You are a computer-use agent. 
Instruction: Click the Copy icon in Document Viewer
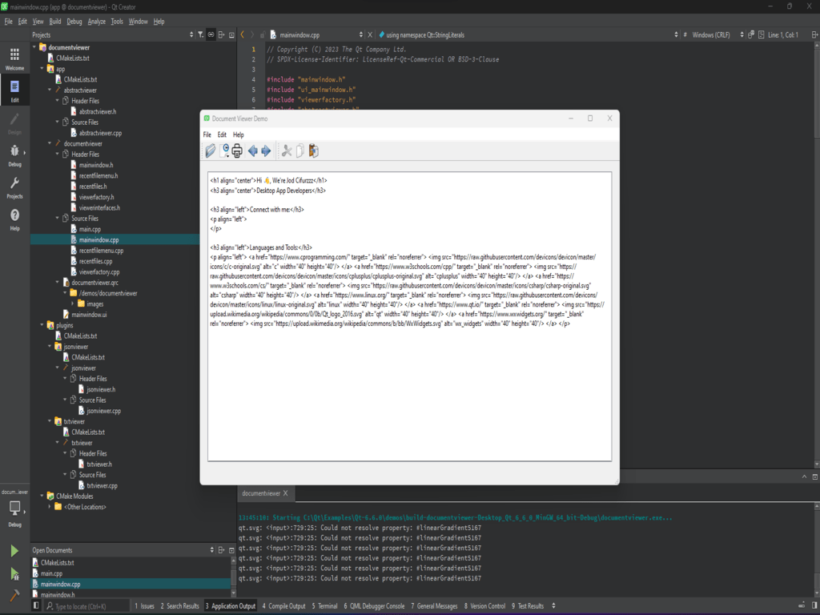click(300, 151)
